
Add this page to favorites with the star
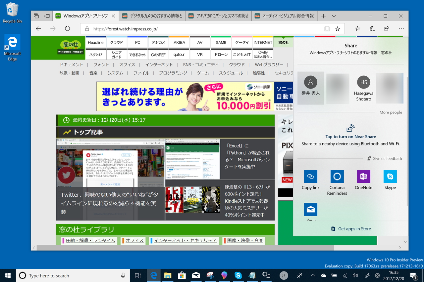pyautogui.click(x=337, y=29)
